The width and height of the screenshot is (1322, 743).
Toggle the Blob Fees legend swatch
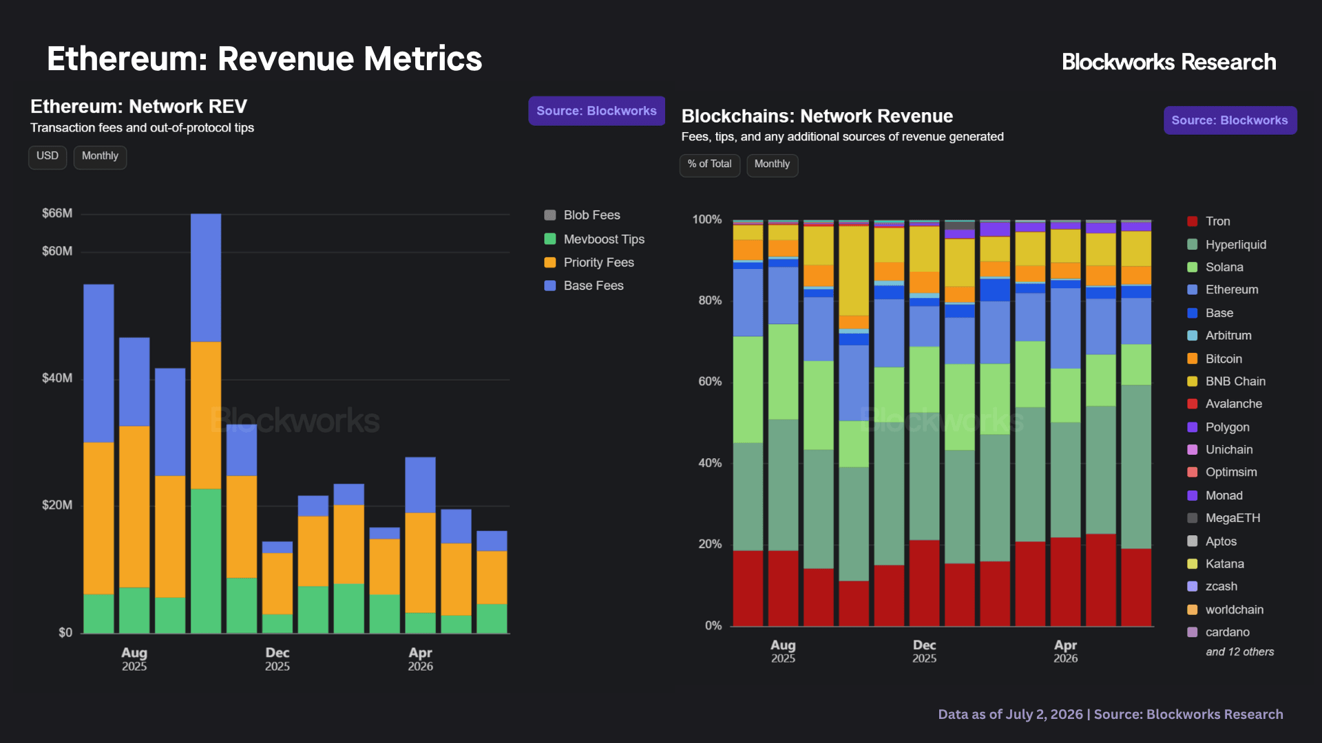(550, 215)
